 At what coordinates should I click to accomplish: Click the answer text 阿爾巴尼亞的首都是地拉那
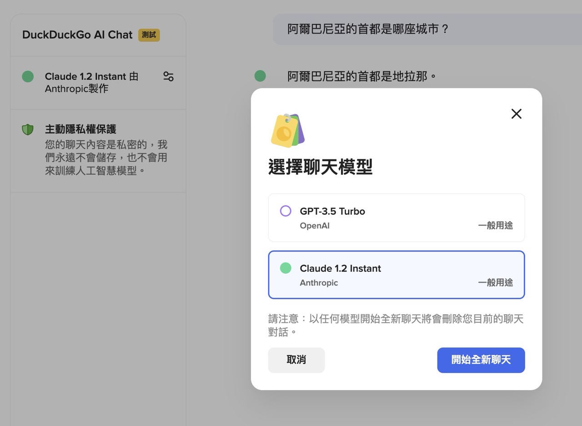click(362, 76)
